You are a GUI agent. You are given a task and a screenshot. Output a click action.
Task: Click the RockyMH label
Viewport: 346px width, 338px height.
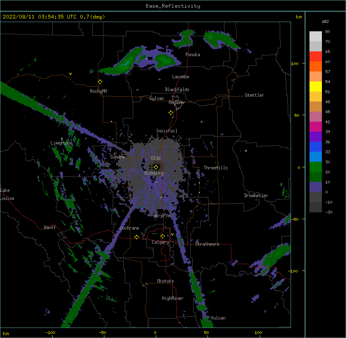pos(98,91)
